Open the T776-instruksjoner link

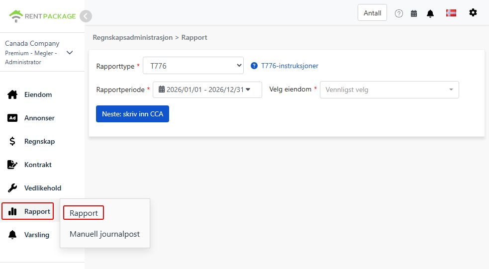tap(290, 66)
